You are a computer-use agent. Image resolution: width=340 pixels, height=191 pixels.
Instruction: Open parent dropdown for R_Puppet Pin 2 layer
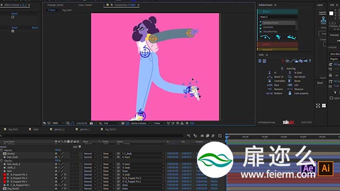coord(143,178)
